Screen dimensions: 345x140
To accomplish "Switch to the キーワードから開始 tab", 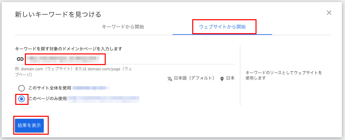I will click(123, 27).
